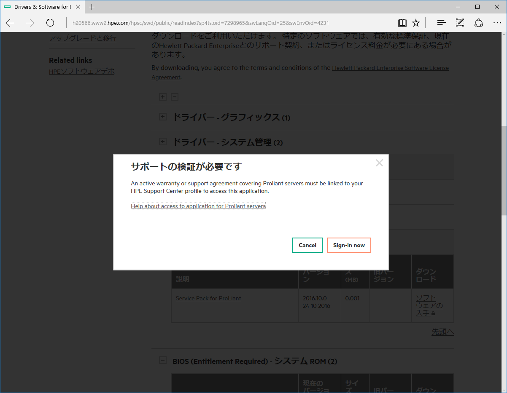
Task: Click the ソフトウェアの入手 download link
Action: tap(429, 306)
